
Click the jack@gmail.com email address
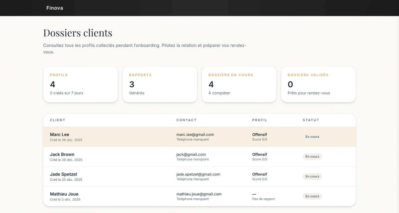click(191, 154)
